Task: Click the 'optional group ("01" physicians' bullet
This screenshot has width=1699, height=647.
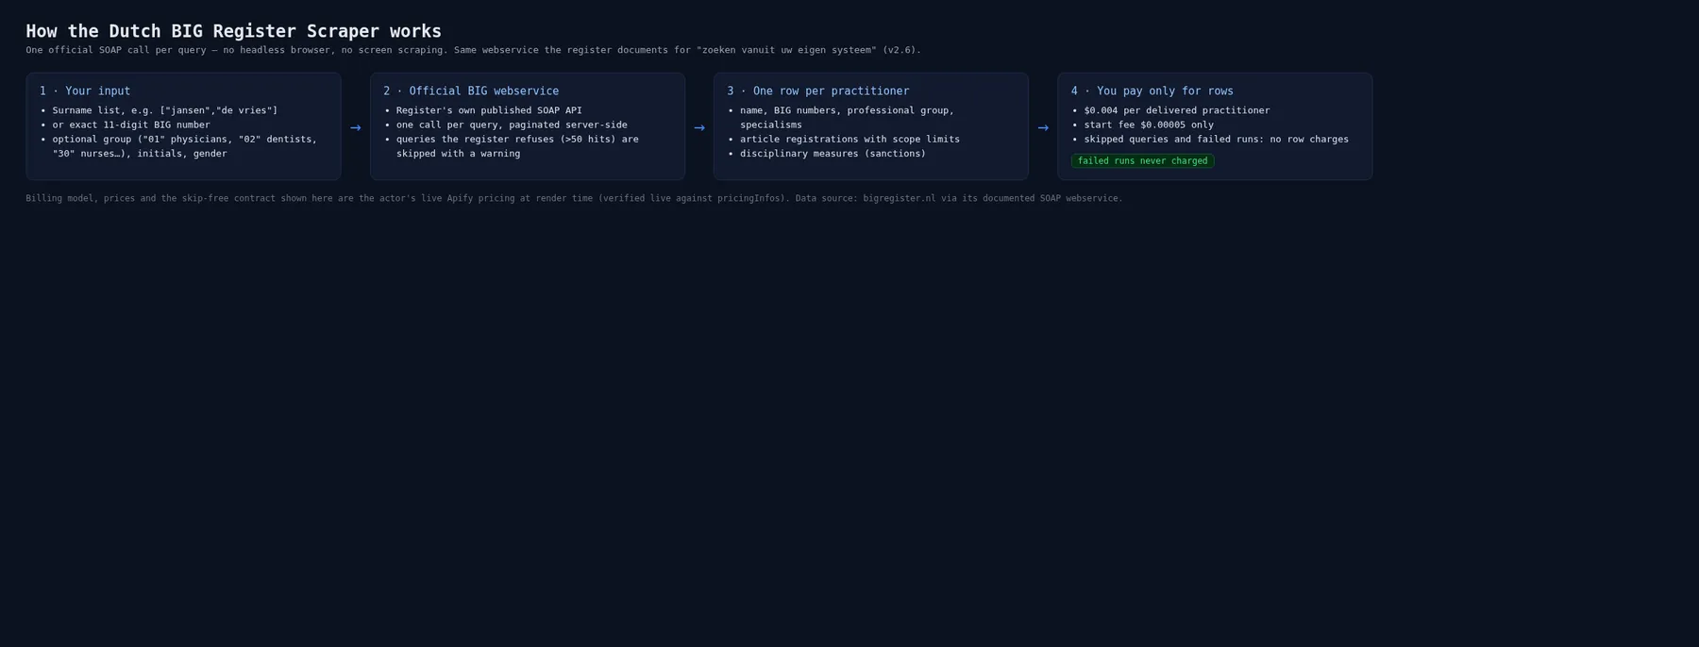Action: pyautogui.click(x=185, y=146)
